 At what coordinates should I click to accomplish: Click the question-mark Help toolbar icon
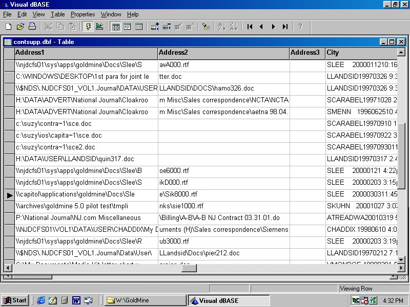pyautogui.click(x=300, y=27)
